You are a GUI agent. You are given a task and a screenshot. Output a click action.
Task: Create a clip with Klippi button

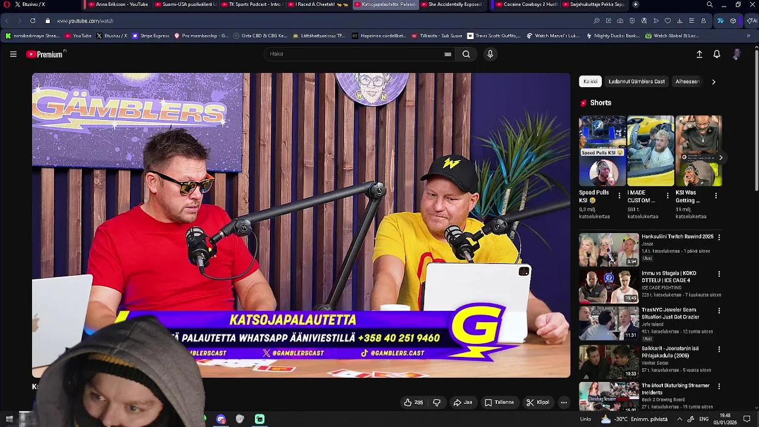coord(538,402)
